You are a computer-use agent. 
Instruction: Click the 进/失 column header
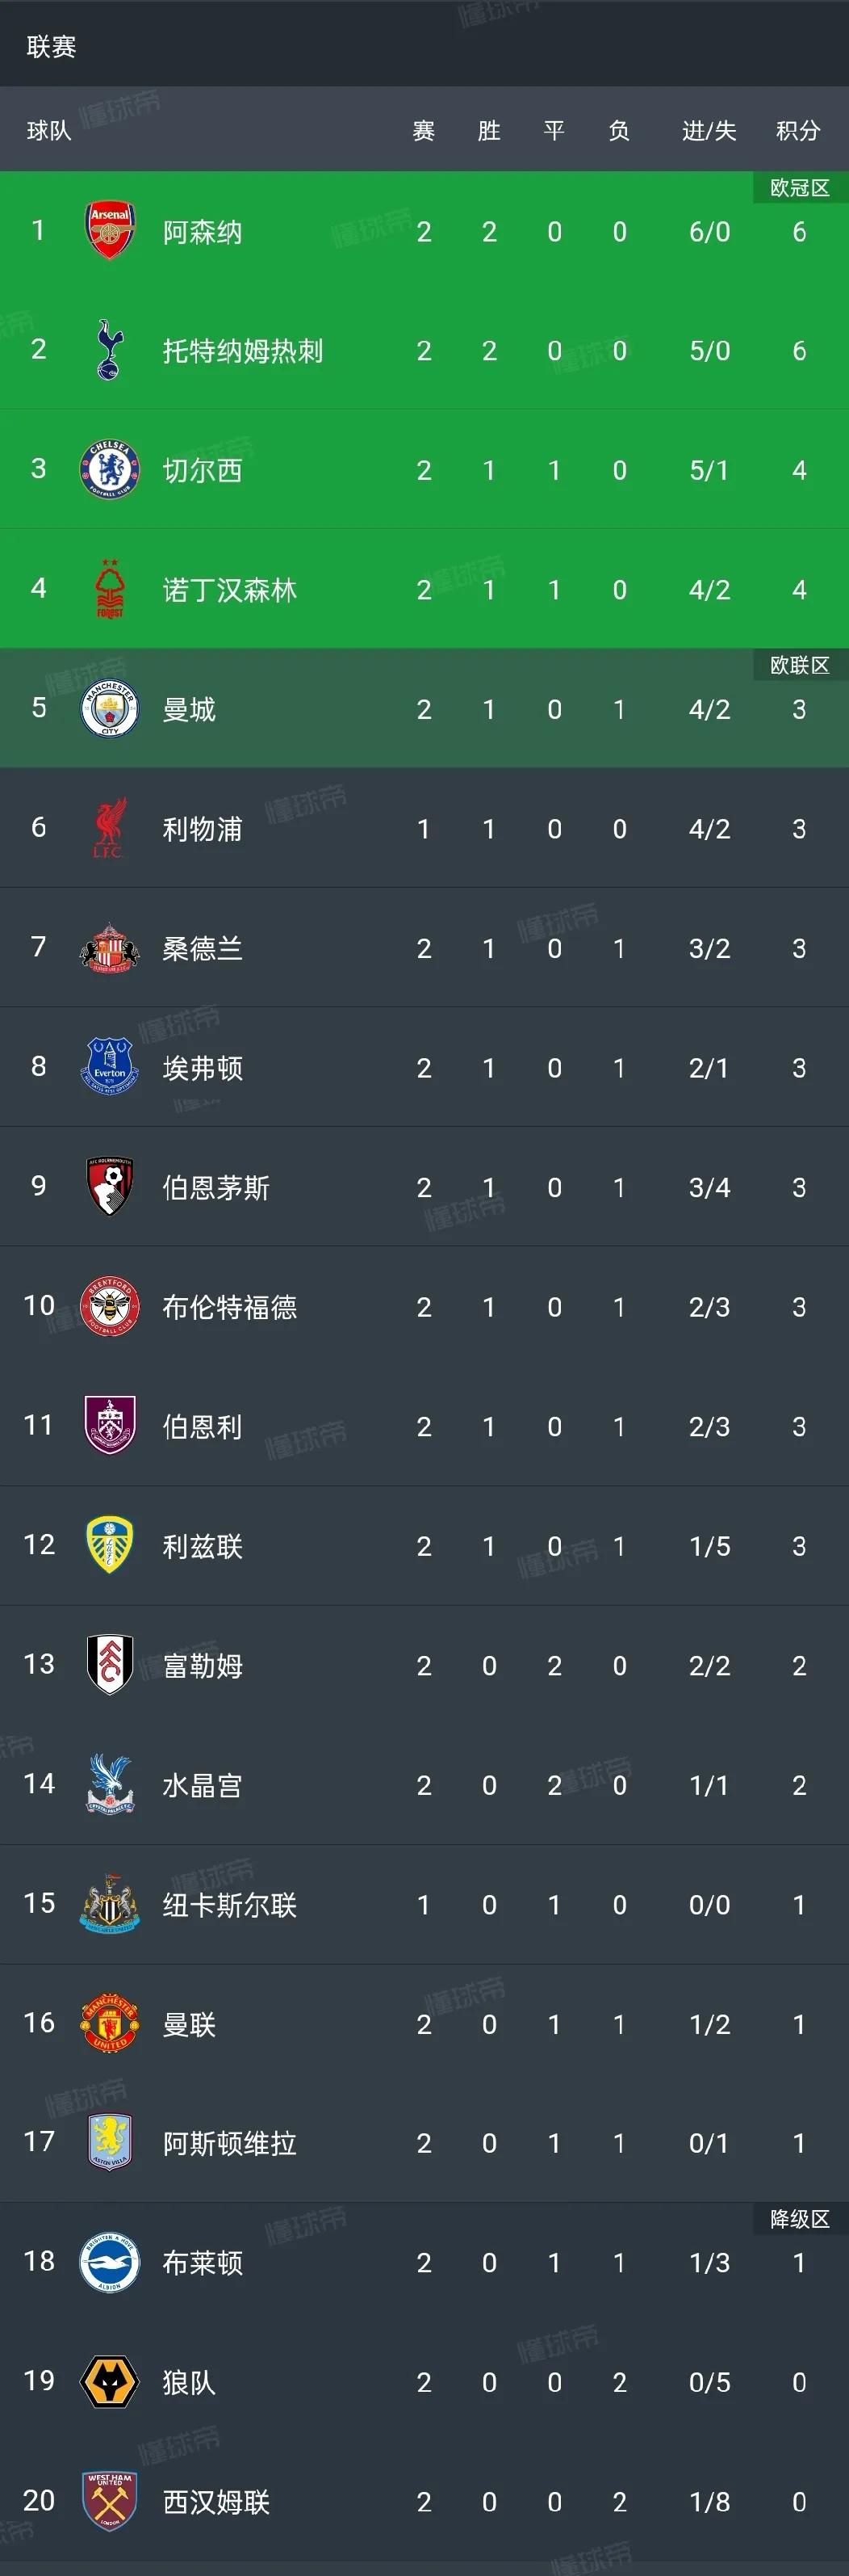[709, 131]
